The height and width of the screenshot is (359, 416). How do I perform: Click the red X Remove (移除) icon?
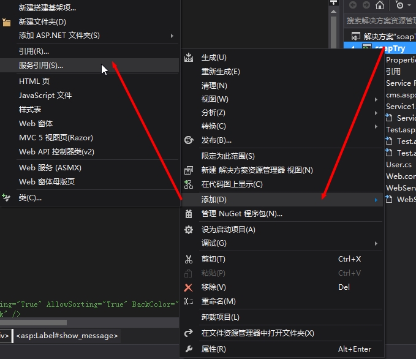(x=188, y=287)
